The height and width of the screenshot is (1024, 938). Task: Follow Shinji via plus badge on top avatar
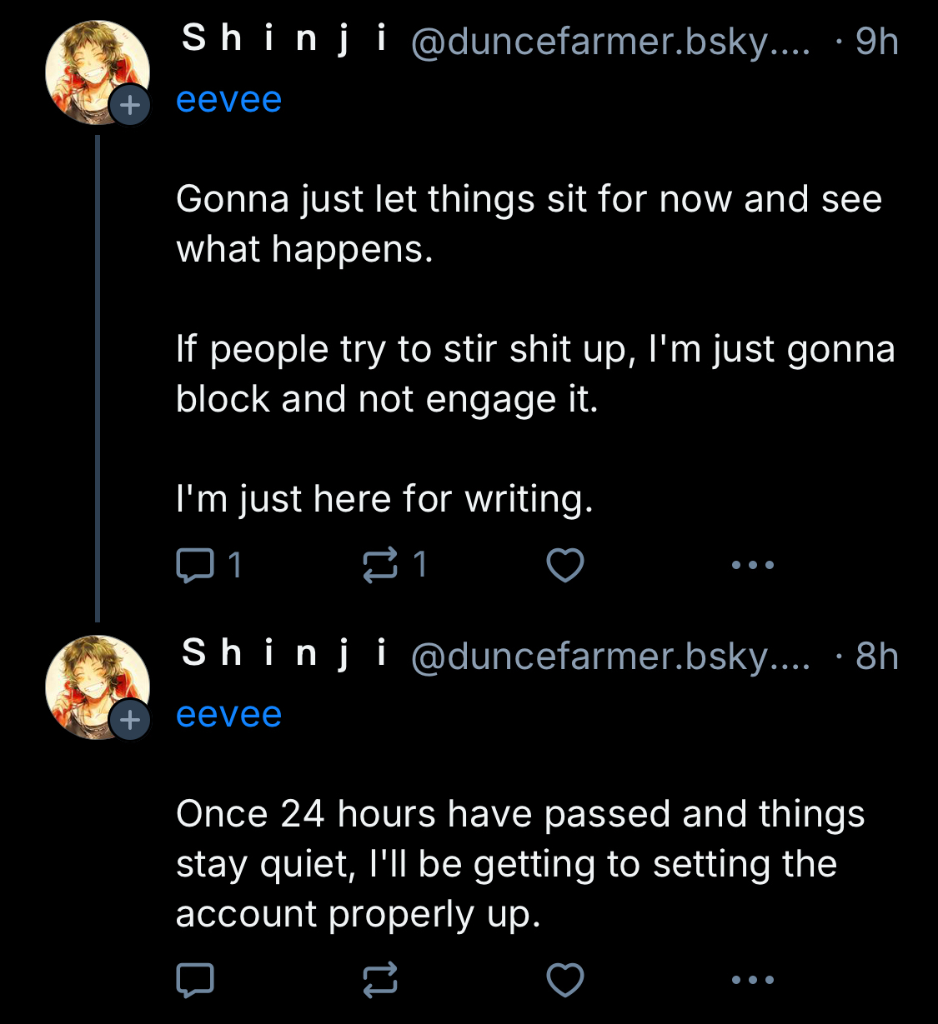[x=130, y=106]
